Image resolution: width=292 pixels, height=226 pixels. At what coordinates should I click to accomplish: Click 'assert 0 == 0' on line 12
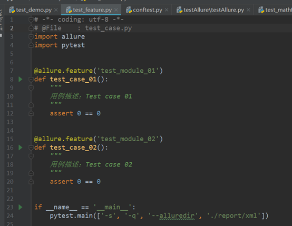click(x=75, y=114)
